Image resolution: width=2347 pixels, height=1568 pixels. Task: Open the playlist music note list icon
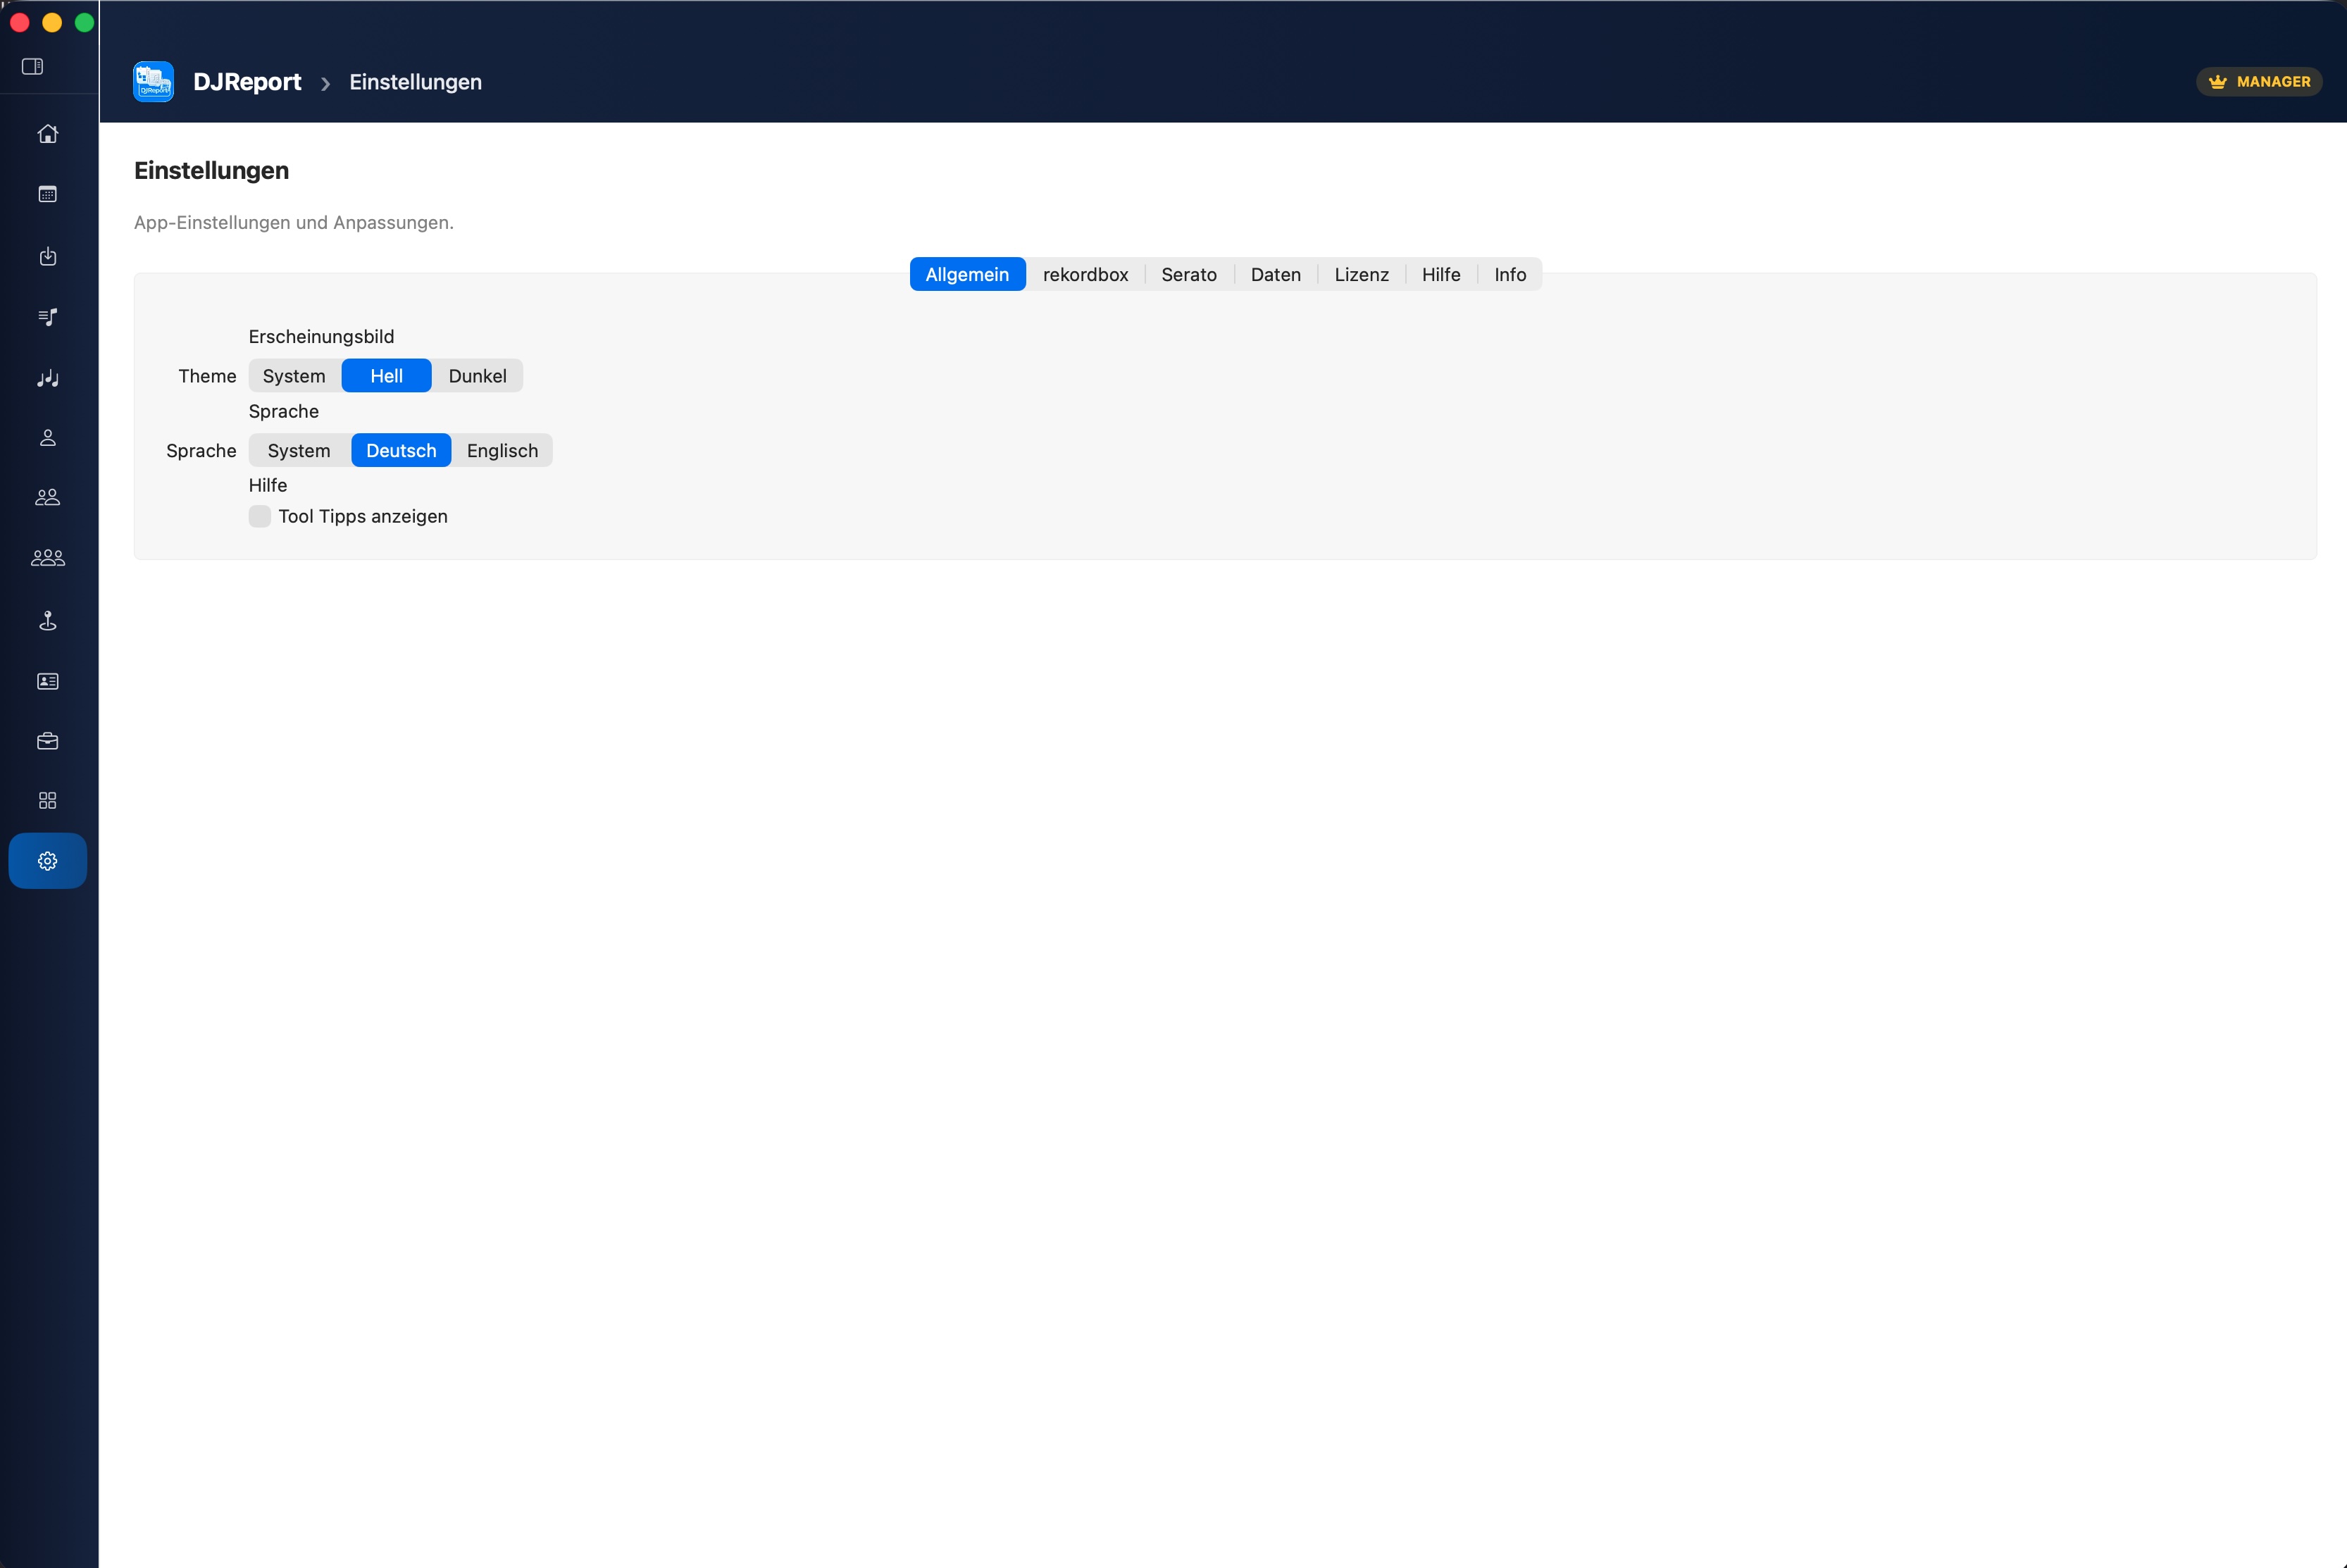coord(47,317)
